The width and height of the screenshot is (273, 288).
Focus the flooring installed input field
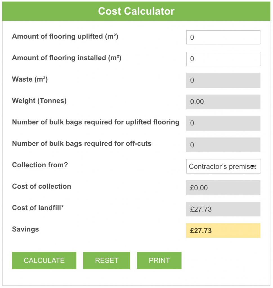[x=223, y=59]
